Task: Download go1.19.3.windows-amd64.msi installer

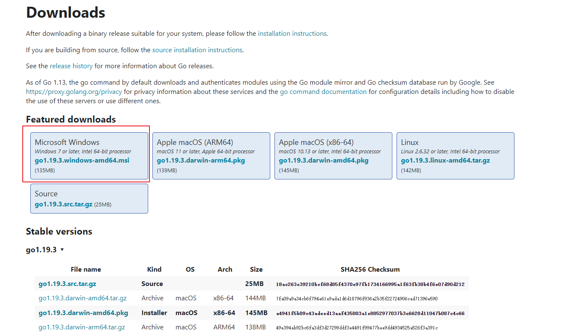Action: click(x=82, y=160)
